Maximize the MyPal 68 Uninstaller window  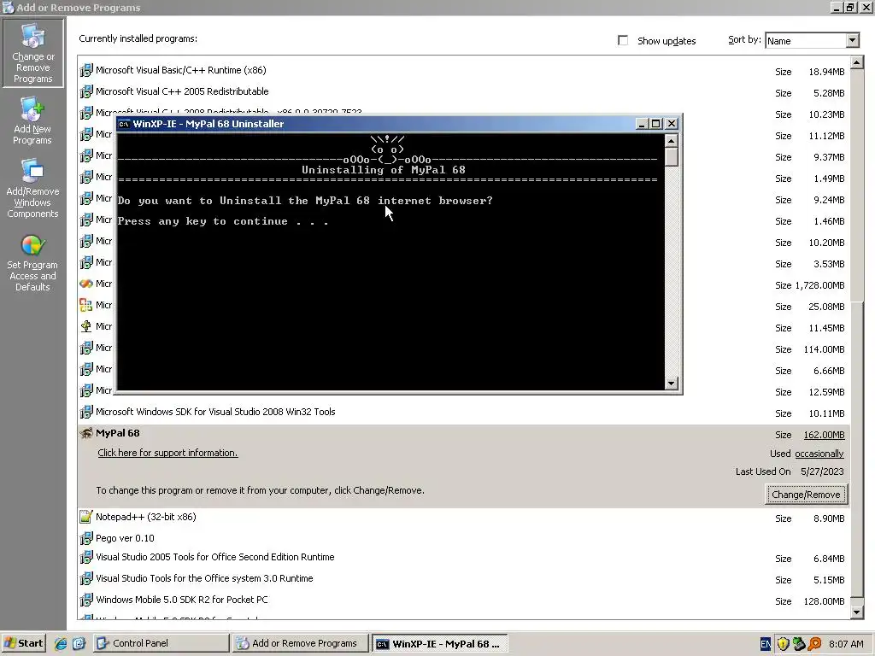[x=656, y=124]
